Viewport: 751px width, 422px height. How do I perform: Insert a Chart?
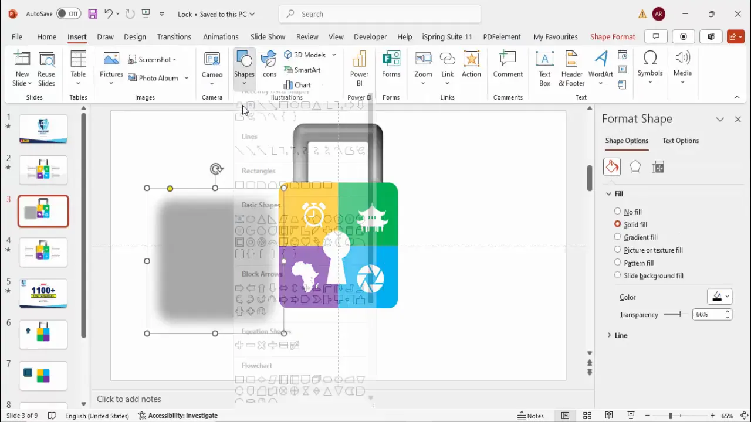click(x=297, y=85)
